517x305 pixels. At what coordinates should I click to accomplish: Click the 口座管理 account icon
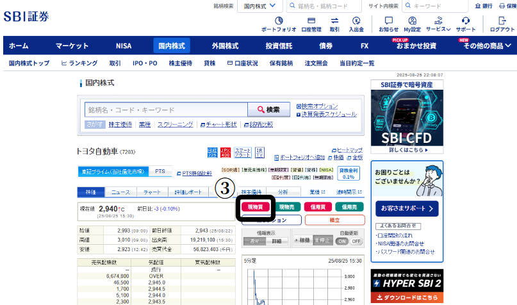click(x=311, y=24)
